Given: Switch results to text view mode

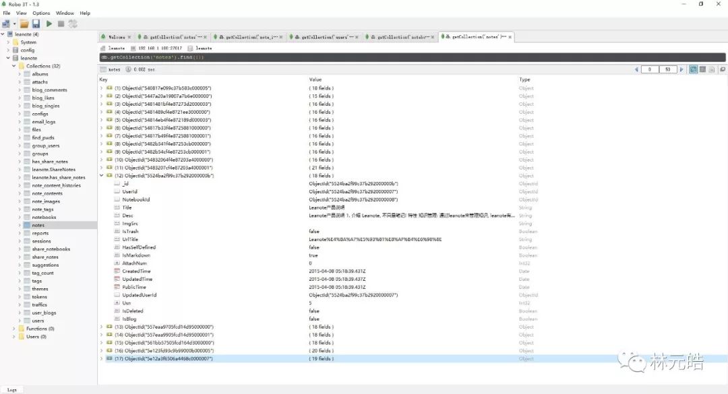Looking at the screenshot, I should [x=711, y=69].
